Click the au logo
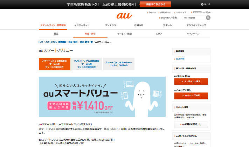 tap(124, 15)
